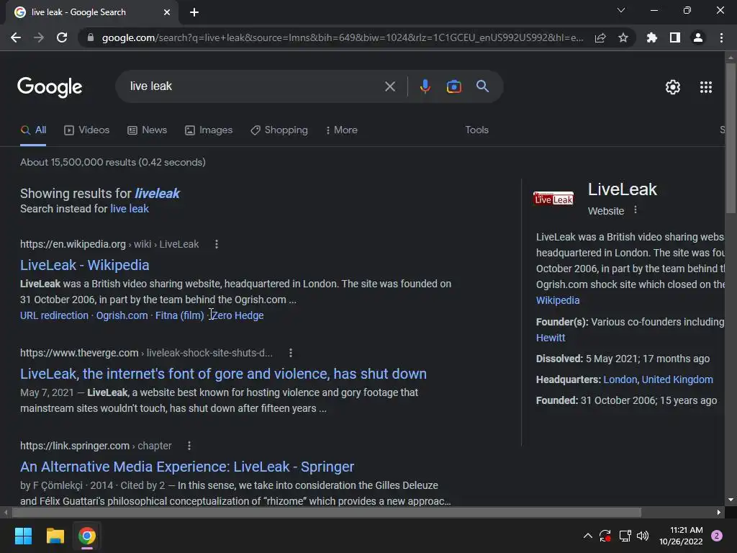737x553 pixels.
Task: Open options for the link.springer.com result
Action: tap(189, 446)
